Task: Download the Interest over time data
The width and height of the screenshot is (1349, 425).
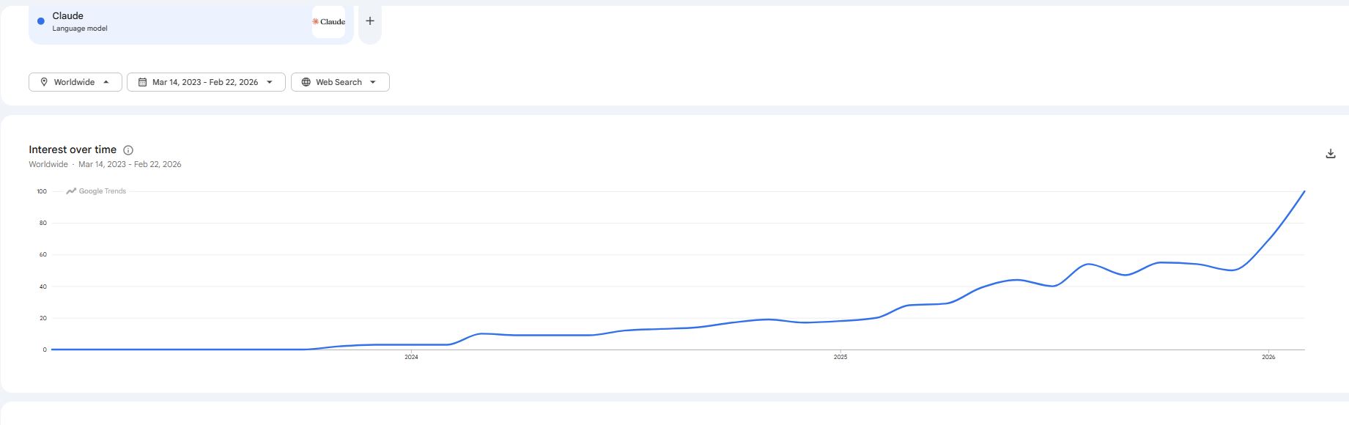Action: [1331, 154]
